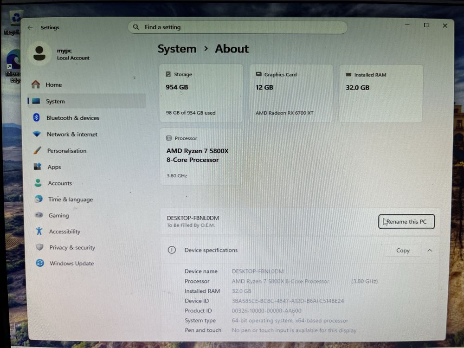Click the System type value text

click(290, 321)
